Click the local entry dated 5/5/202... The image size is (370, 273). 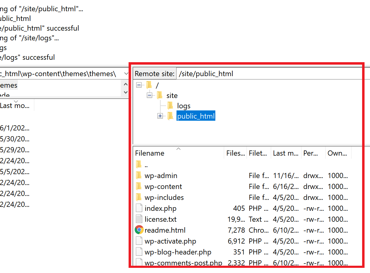click(15, 172)
